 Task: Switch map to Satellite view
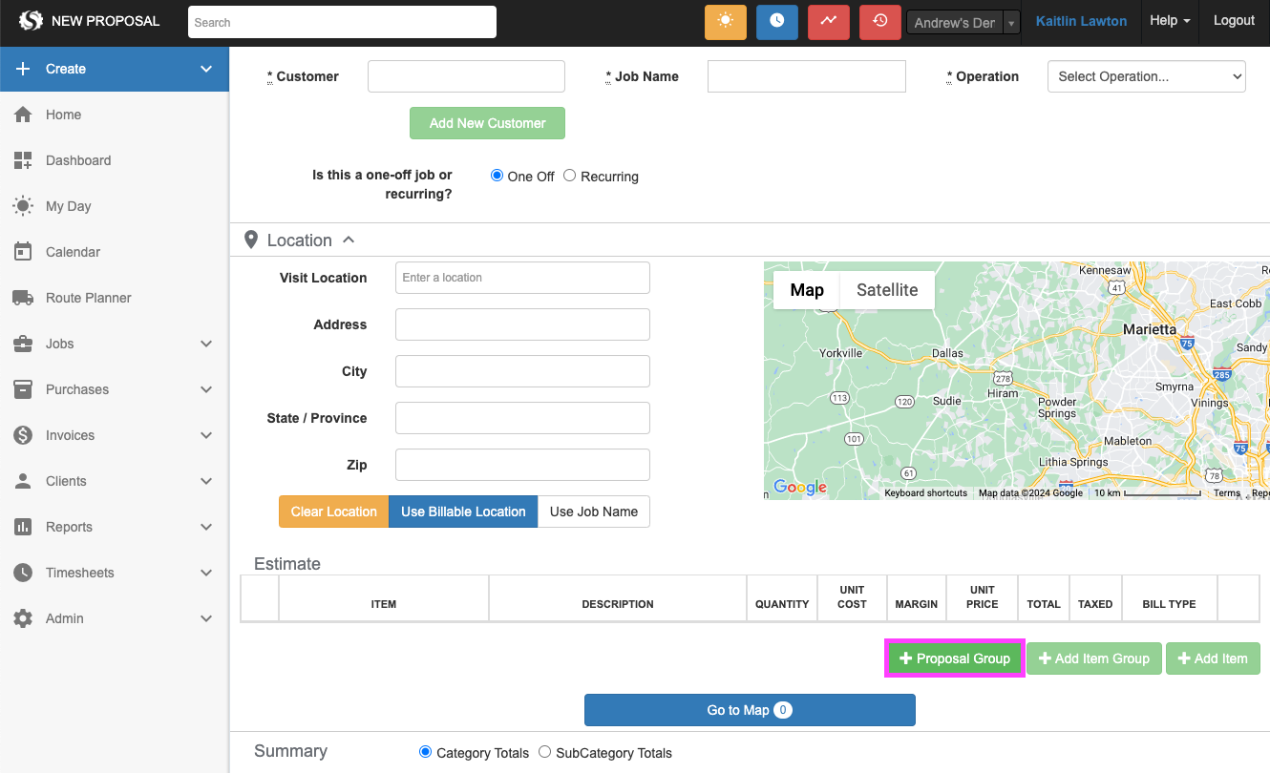click(886, 290)
